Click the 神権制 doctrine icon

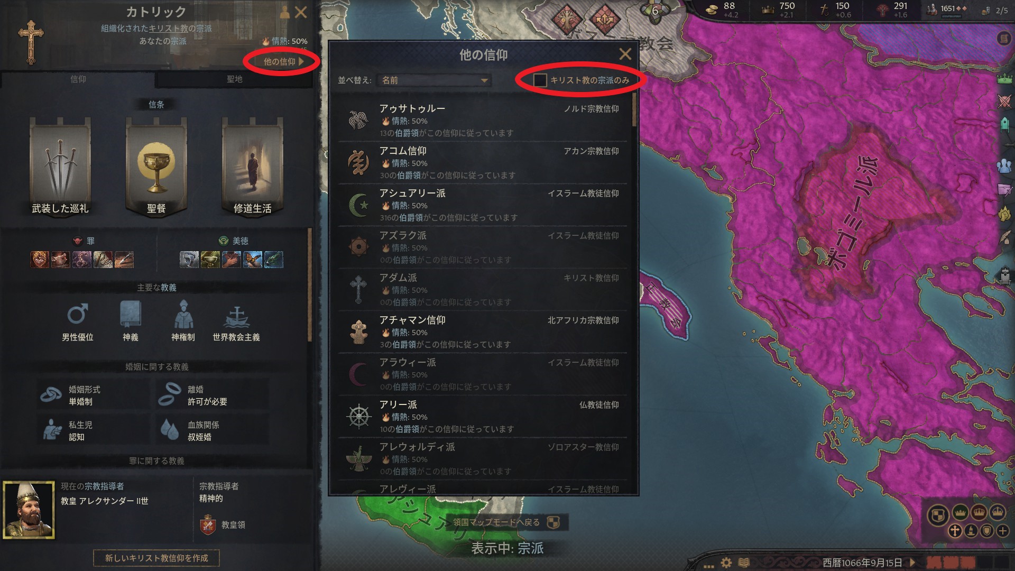183,314
